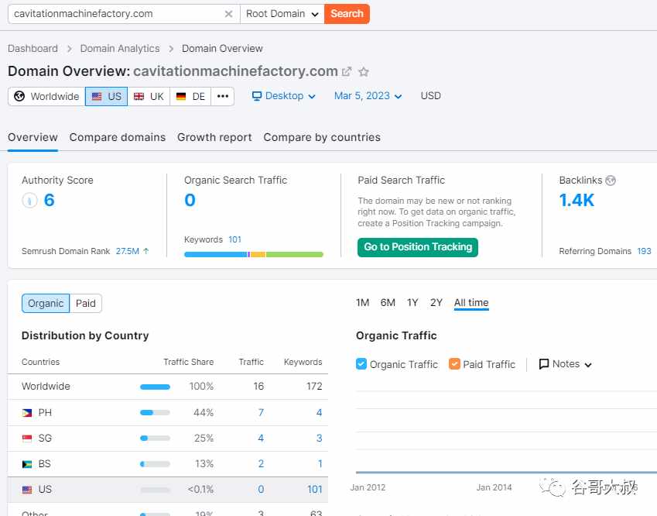Screen dimensions: 657x516
Task: Click the Domain Overview breadcrumb
Action: (x=222, y=49)
